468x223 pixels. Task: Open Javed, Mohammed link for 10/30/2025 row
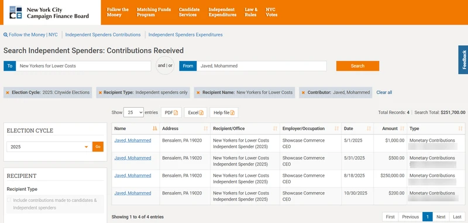click(x=133, y=193)
